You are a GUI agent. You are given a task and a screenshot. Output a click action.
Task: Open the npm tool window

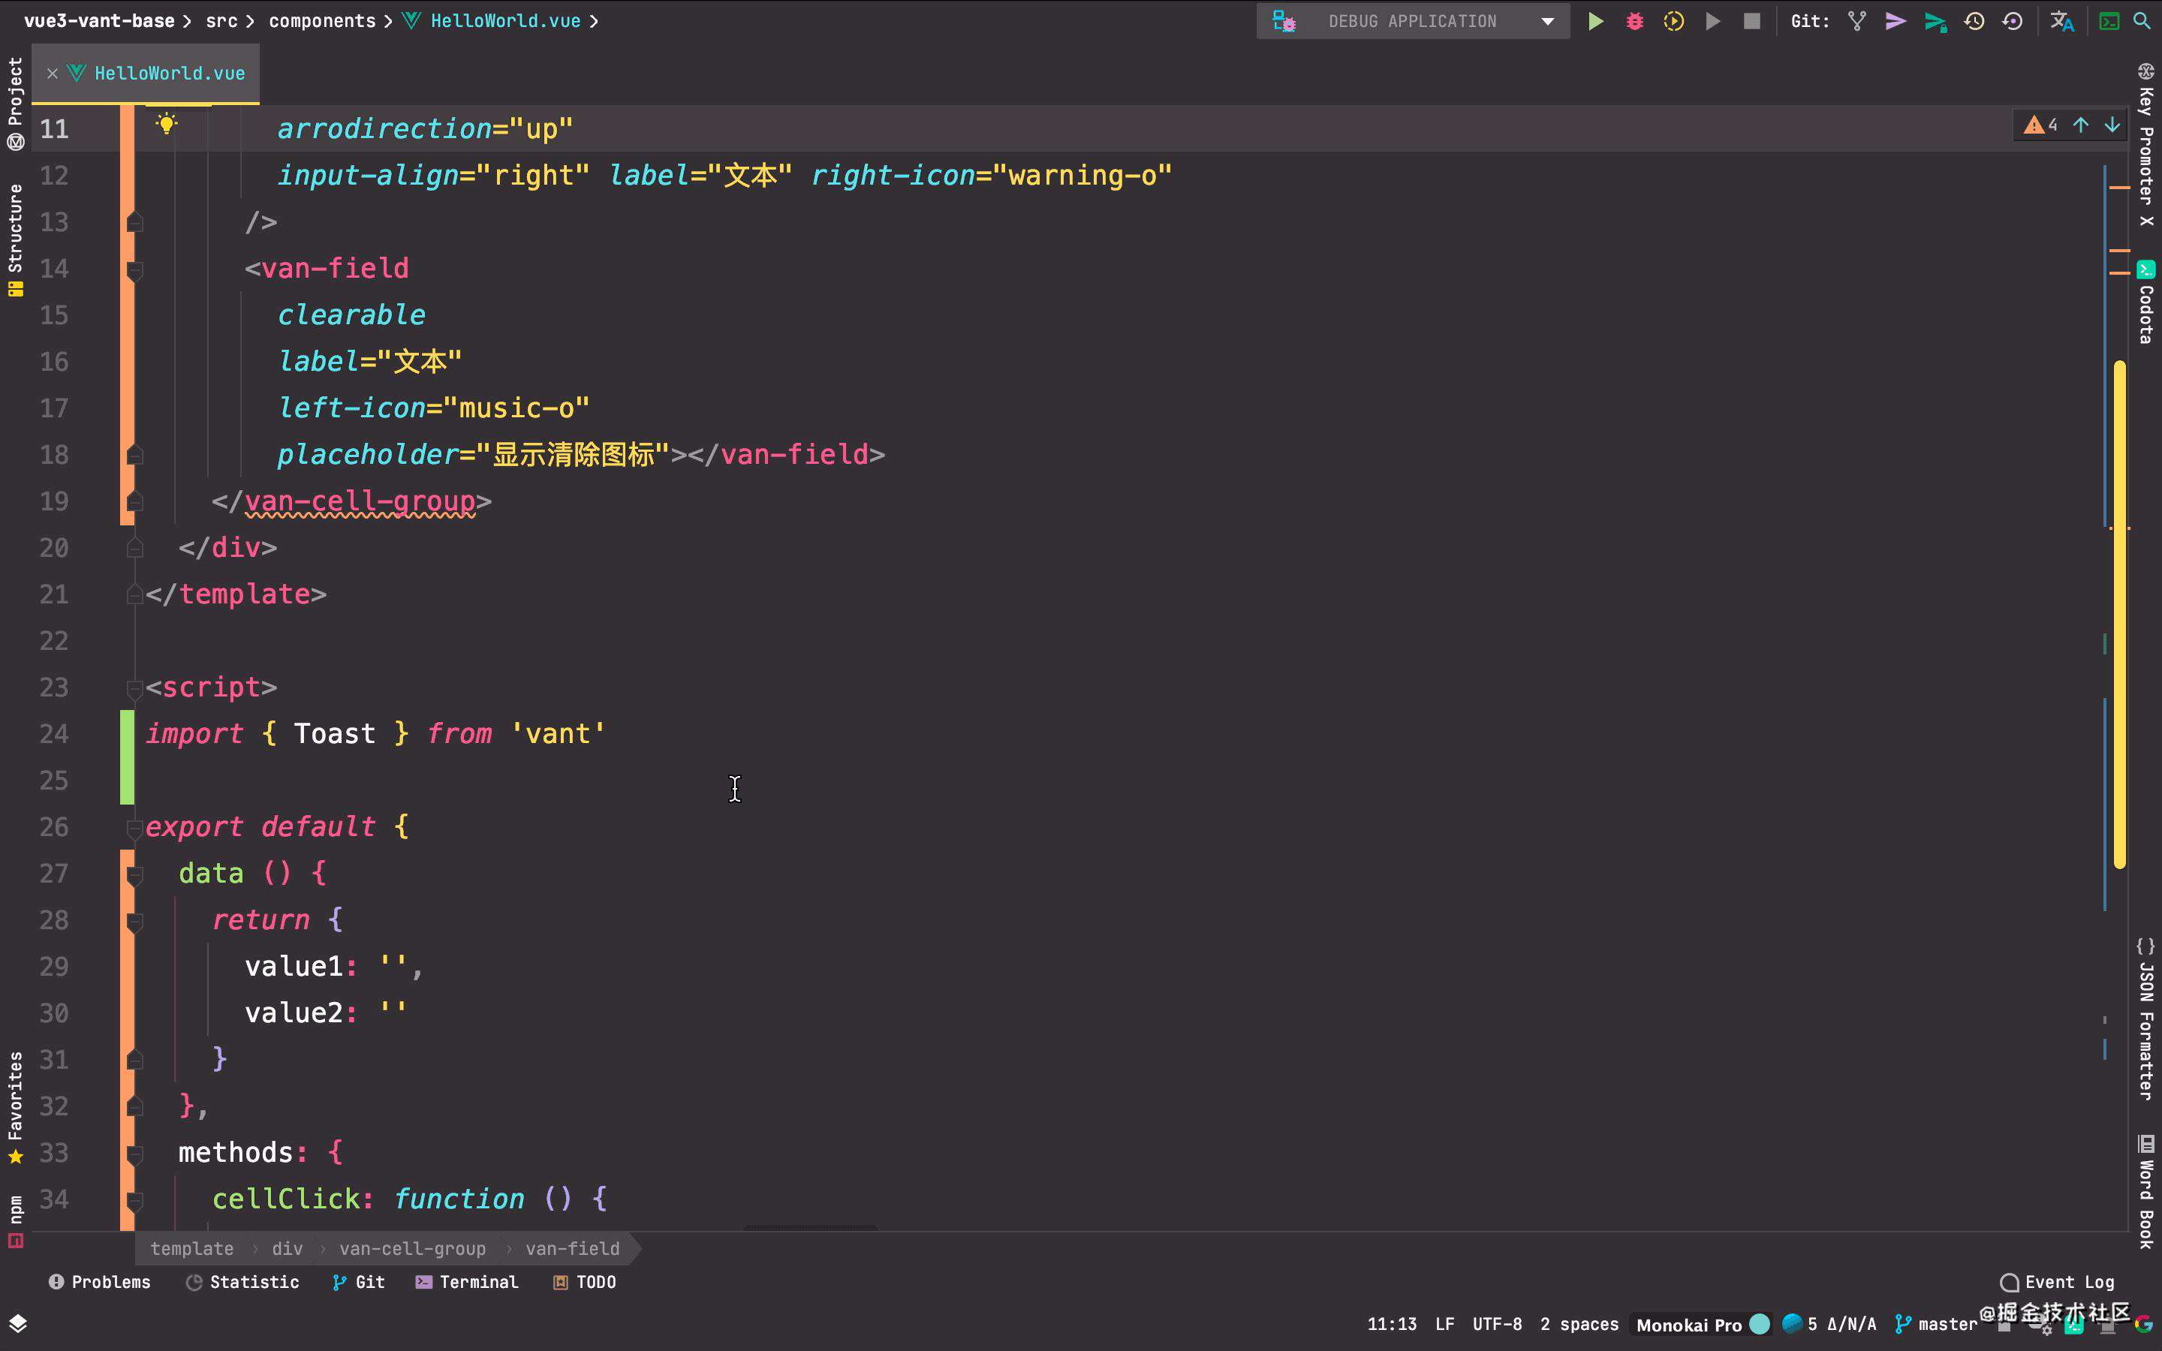15,1220
